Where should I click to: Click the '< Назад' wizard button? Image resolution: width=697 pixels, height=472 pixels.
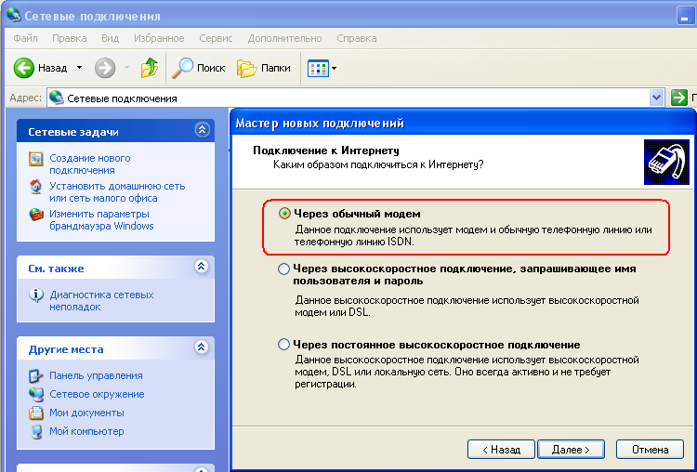click(501, 450)
